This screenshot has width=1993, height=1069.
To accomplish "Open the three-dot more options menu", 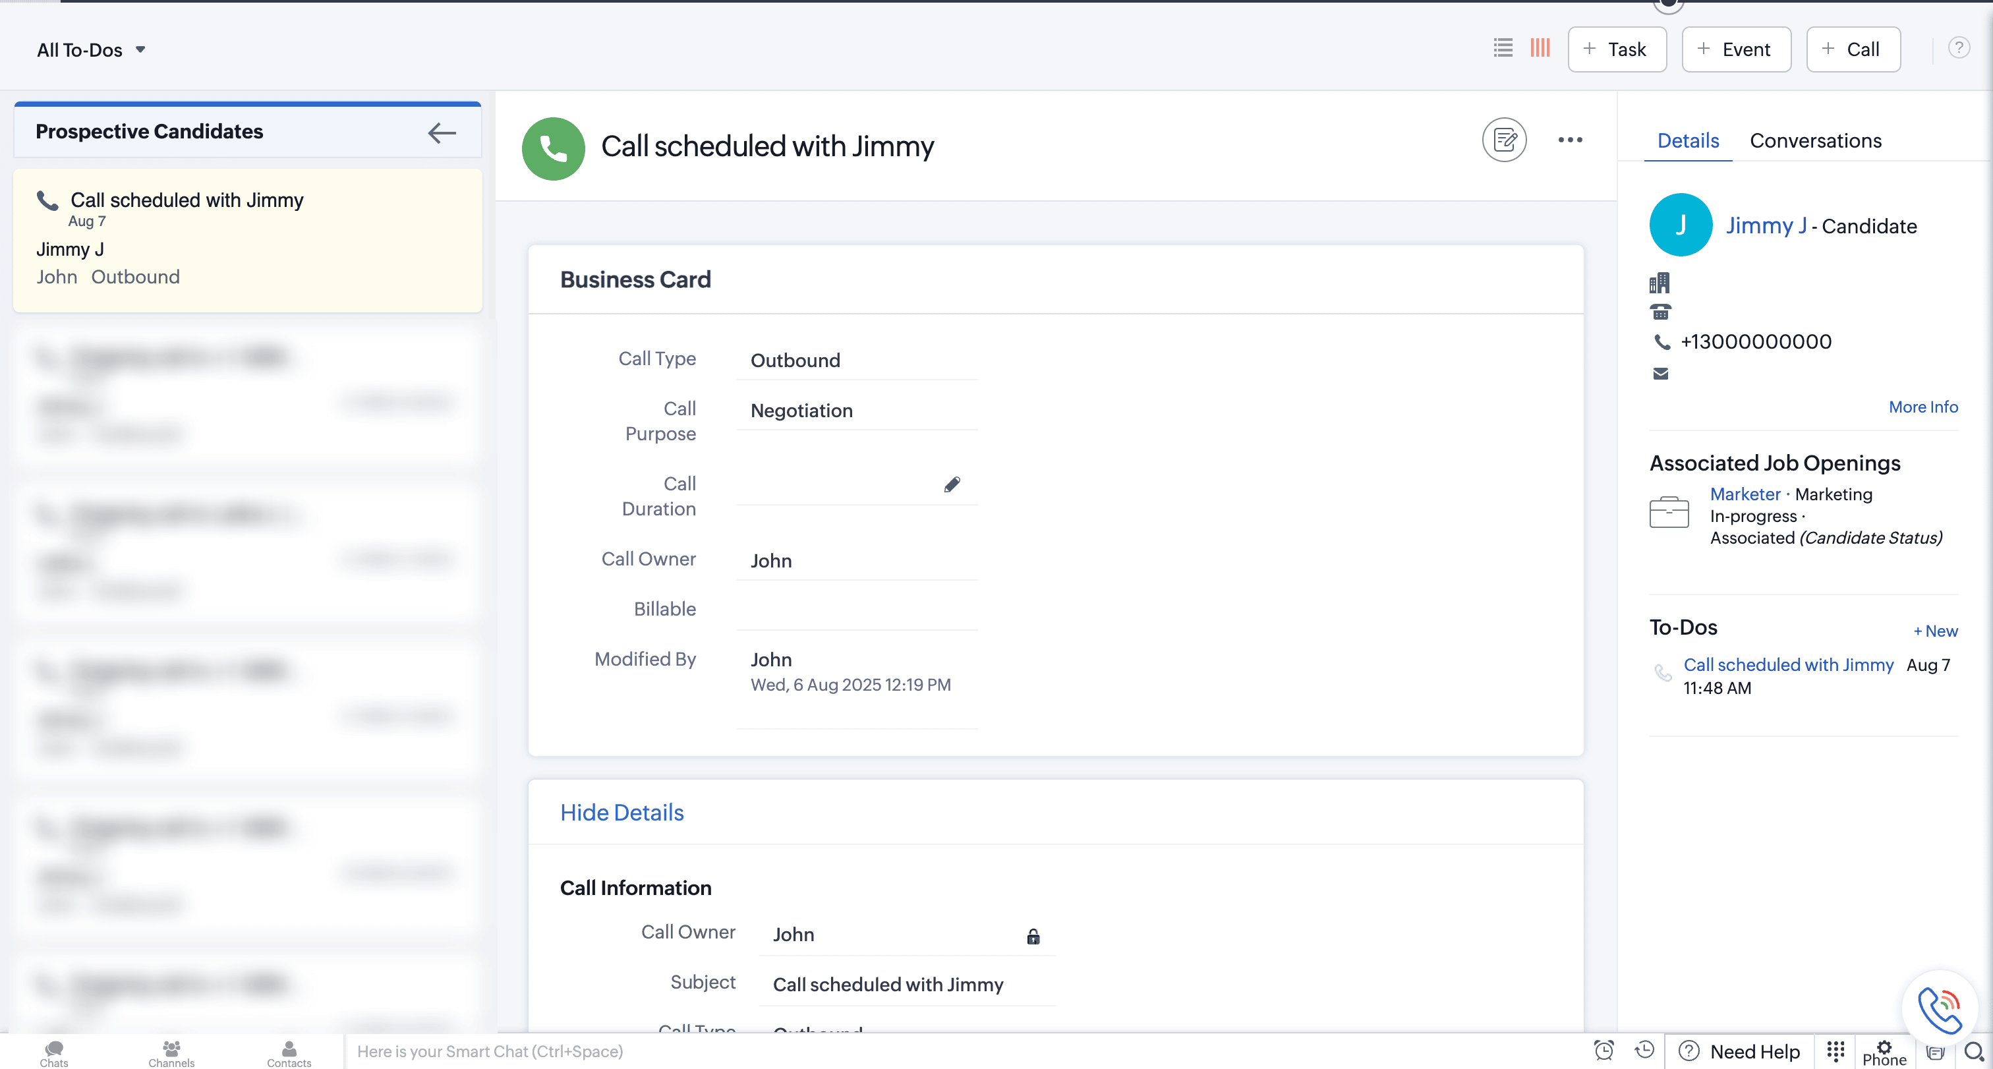I will tap(1570, 140).
